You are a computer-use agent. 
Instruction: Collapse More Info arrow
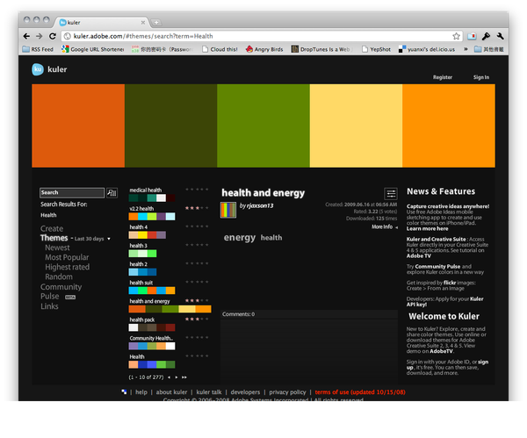tap(397, 227)
